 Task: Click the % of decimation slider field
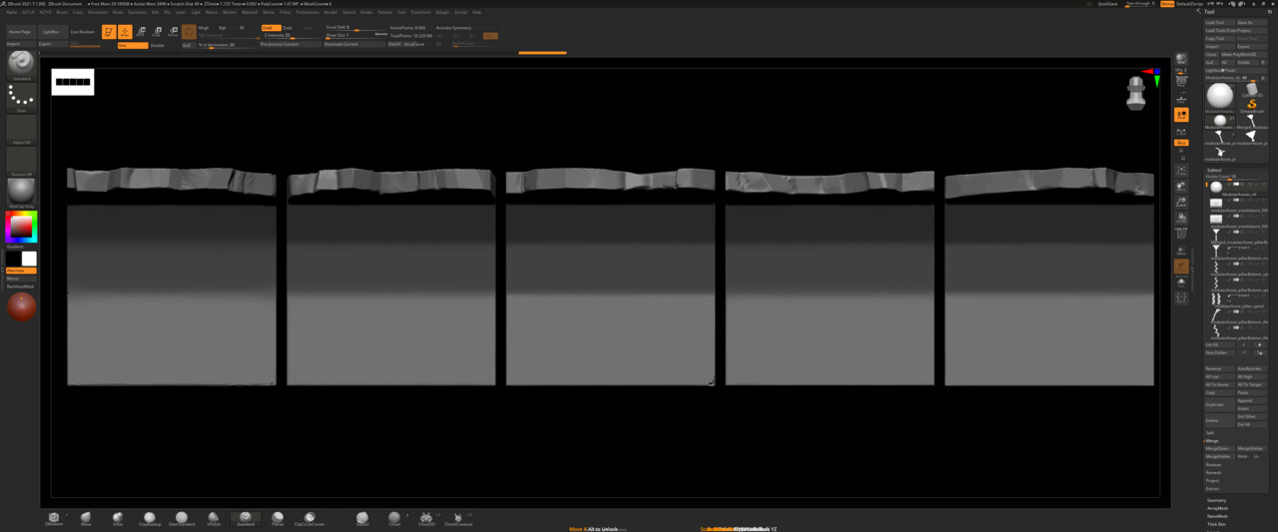point(226,45)
